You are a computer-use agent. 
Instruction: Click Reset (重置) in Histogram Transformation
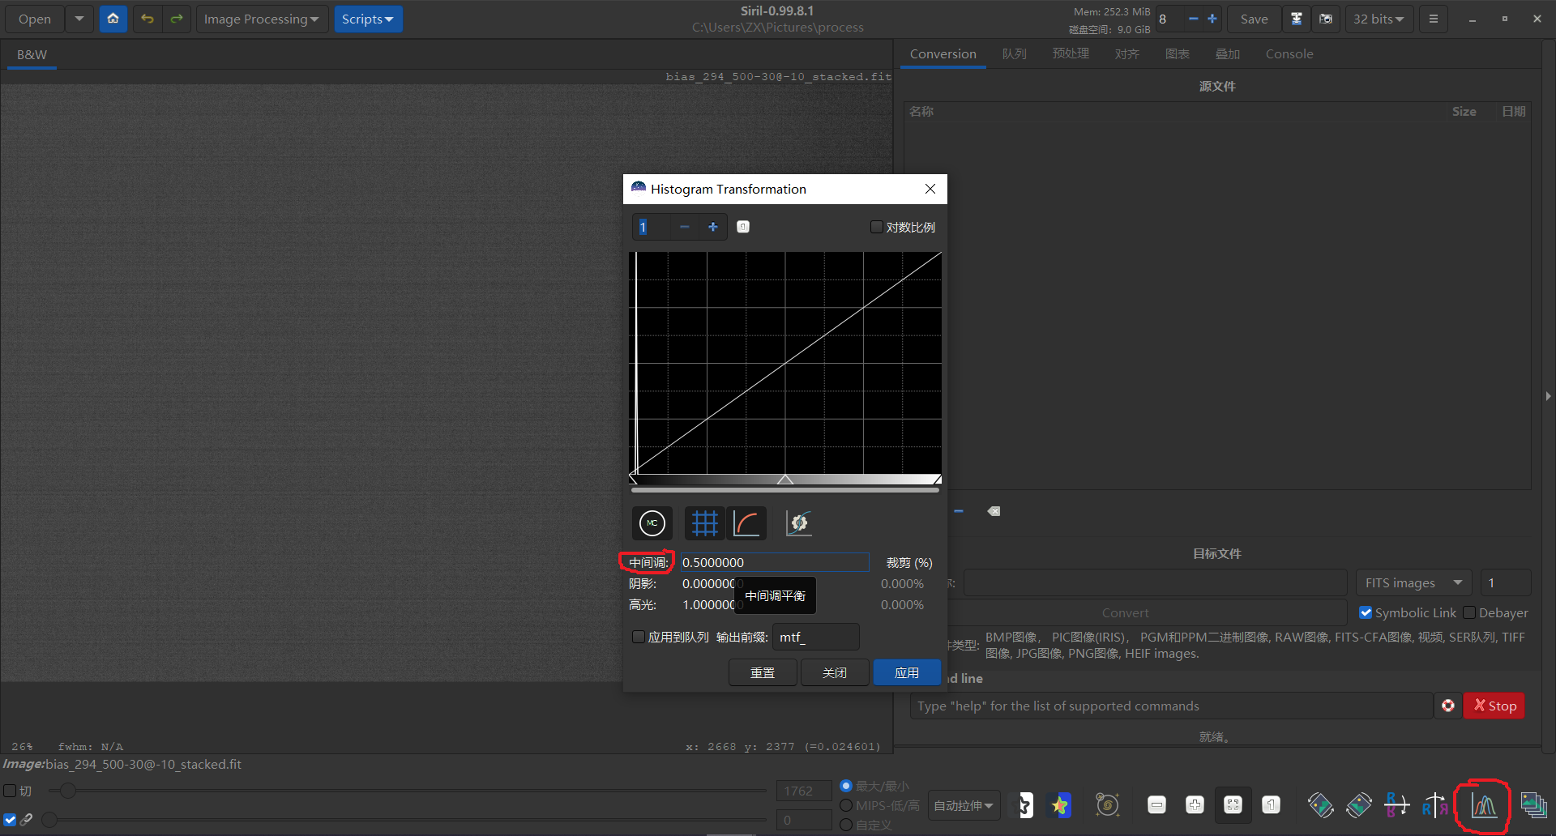tap(763, 672)
